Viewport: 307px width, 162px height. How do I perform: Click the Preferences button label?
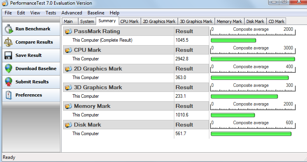pos(28,95)
